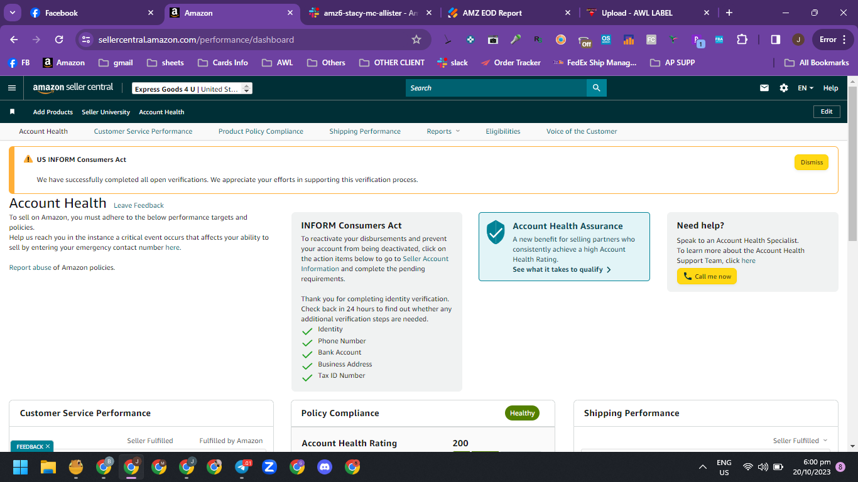Open Telegram from the taskbar
The image size is (858, 482).
[242, 467]
